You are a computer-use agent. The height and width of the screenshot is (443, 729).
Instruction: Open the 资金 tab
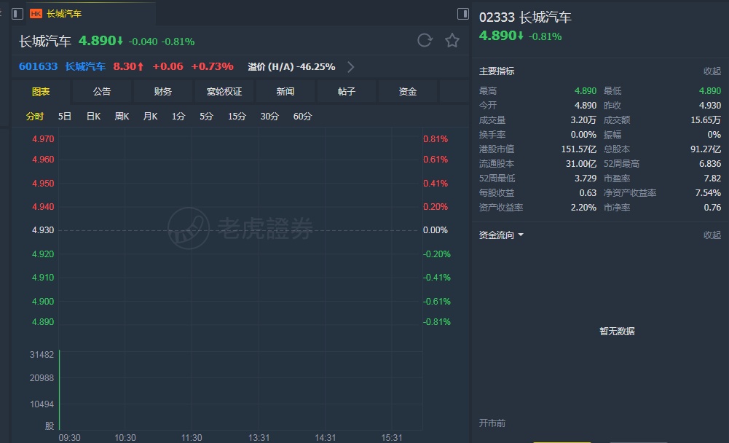(x=407, y=92)
